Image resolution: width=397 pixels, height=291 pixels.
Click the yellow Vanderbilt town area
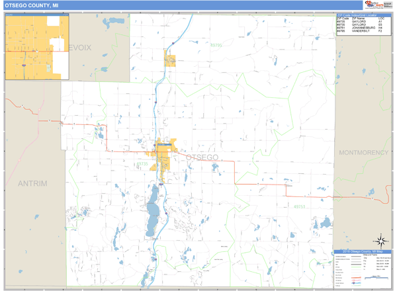tap(170, 61)
